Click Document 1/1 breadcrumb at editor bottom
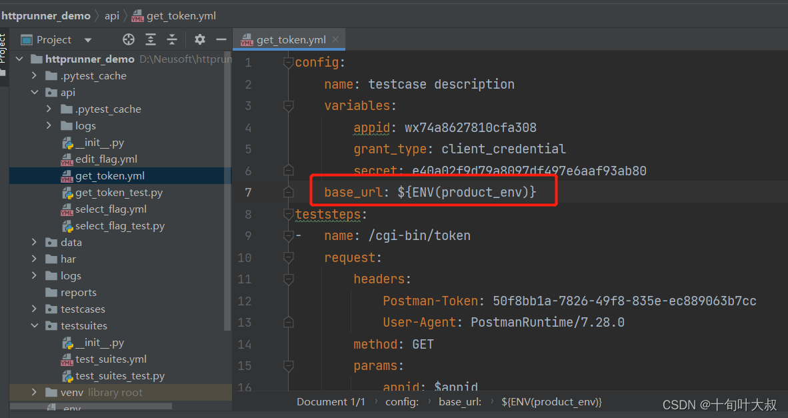The width and height of the screenshot is (788, 418). [331, 402]
